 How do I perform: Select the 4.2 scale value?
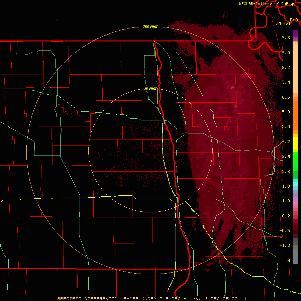pos(286,142)
